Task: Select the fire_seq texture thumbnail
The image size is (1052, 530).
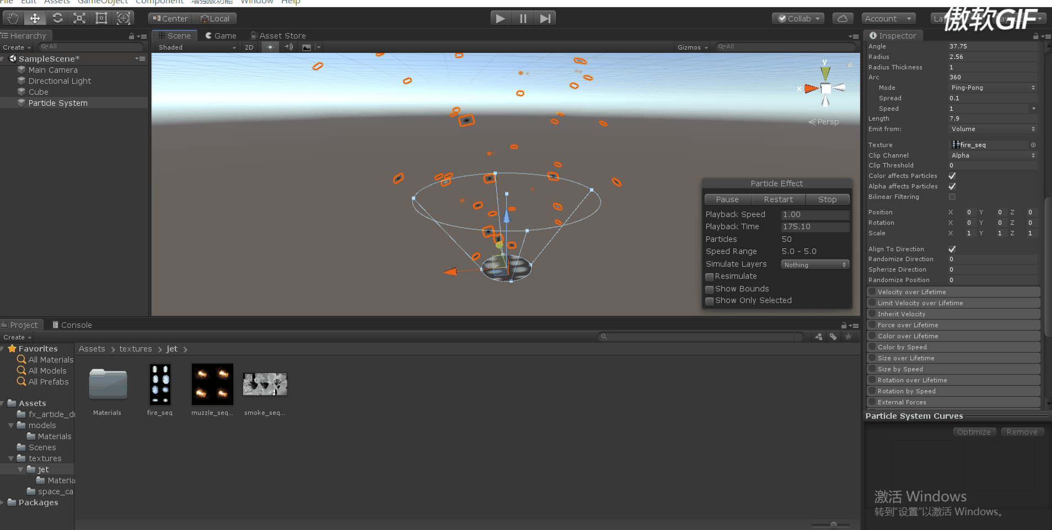Action: 160,385
